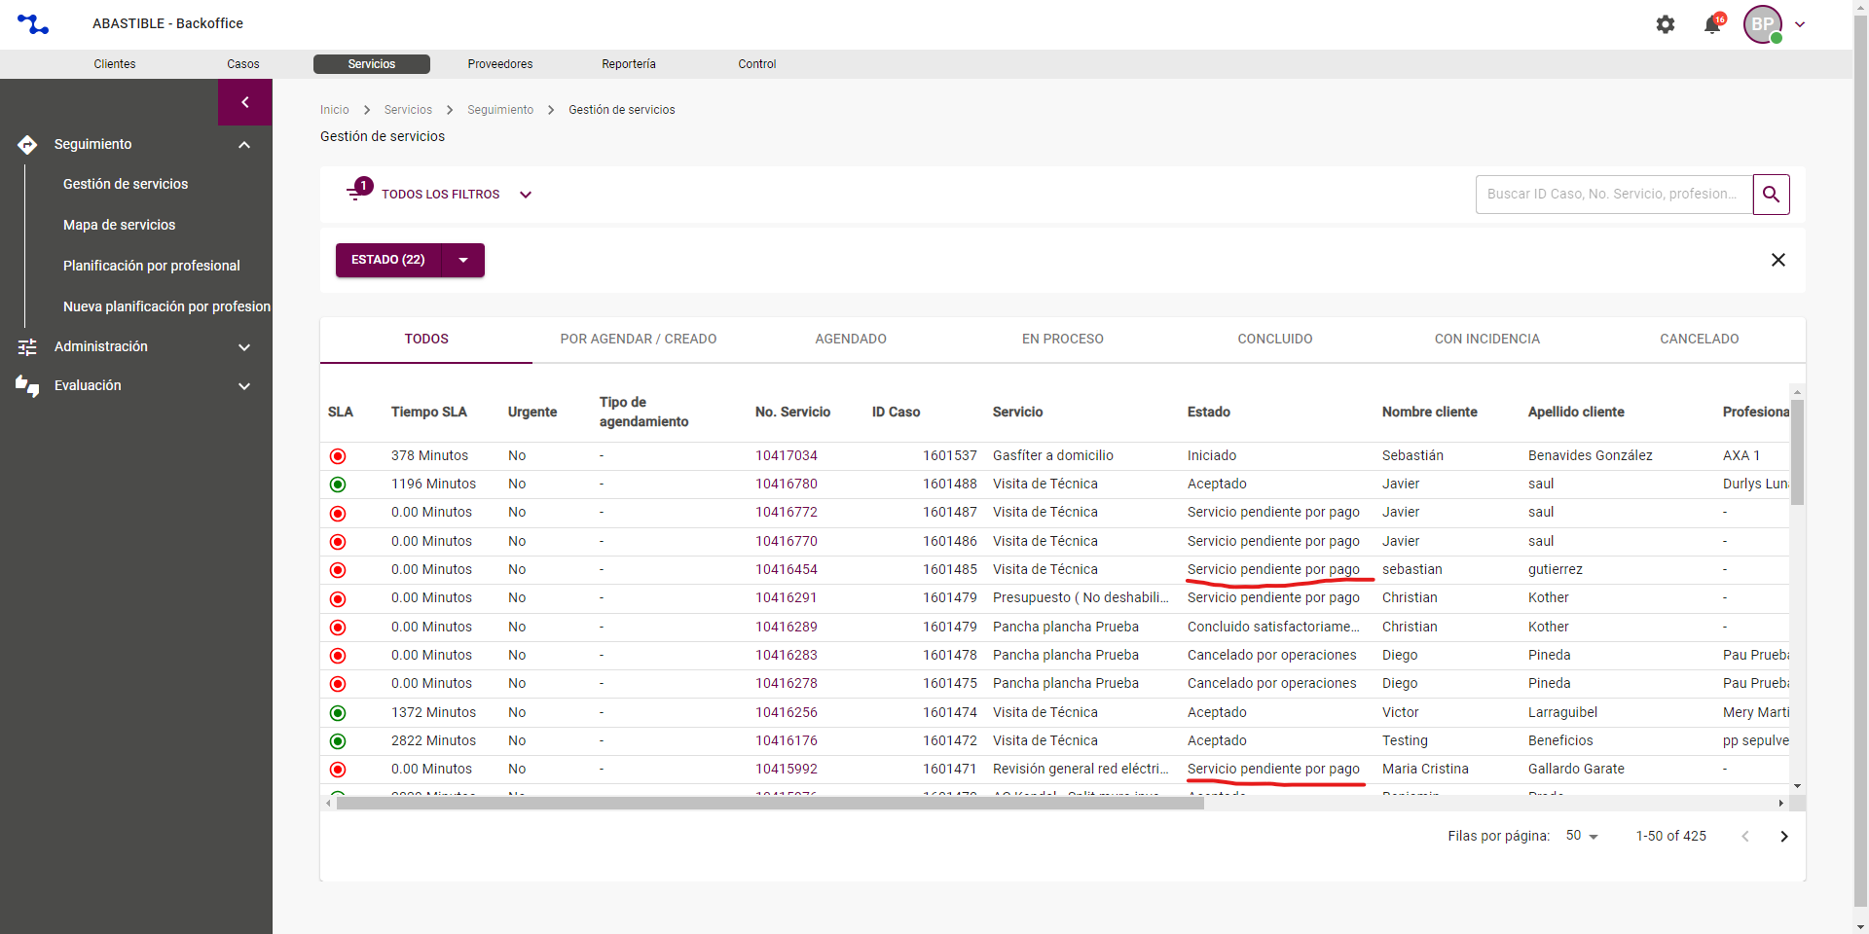Switch to the En proceso tab
Screen dimensions: 1869x934
pyautogui.click(x=1063, y=340)
